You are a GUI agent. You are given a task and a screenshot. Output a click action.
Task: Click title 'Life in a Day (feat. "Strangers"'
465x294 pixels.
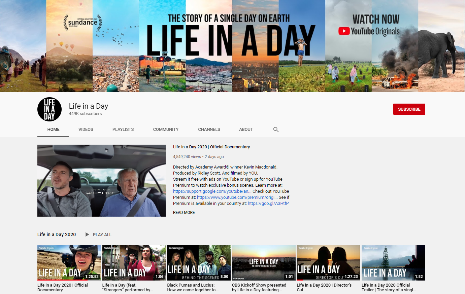pyautogui.click(x=128, y=287)
